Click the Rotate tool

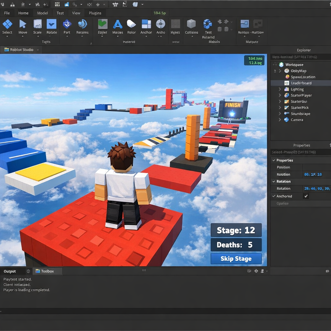[x=51, y=24]
